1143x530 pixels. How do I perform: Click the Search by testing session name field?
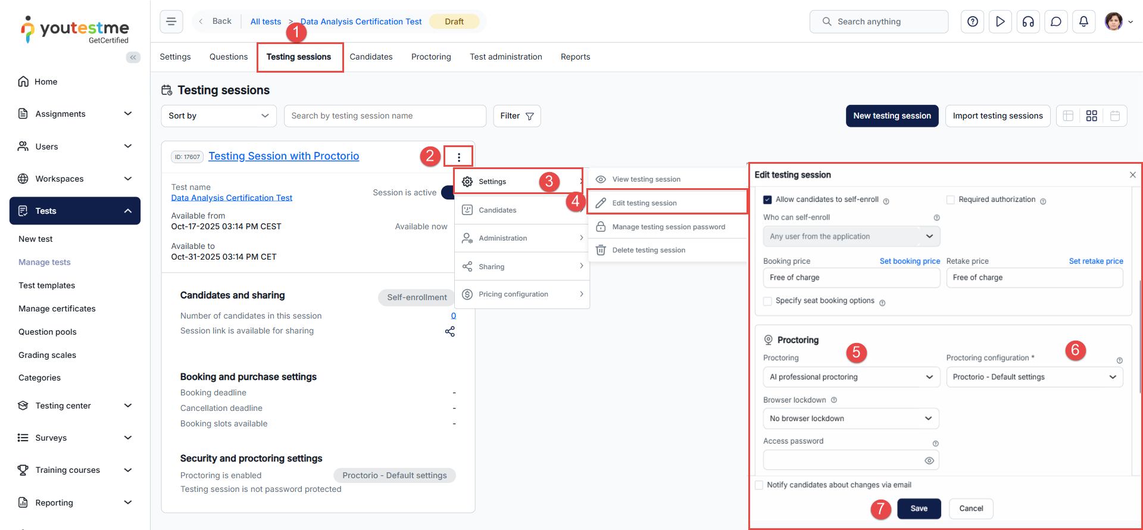[385, 116]
